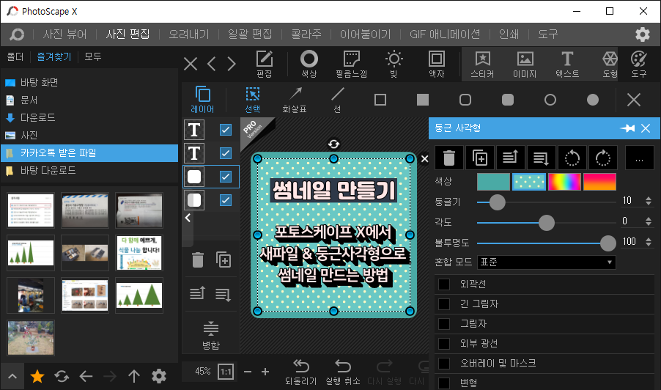Show 모두 (All) in file browser
The width and height of the screenshot is (661, 390).
(x=93, y=56)
